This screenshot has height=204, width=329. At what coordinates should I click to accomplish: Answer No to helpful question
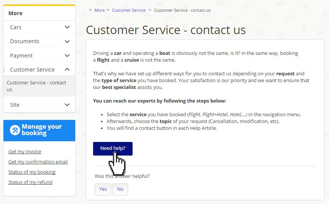point(120,189)
